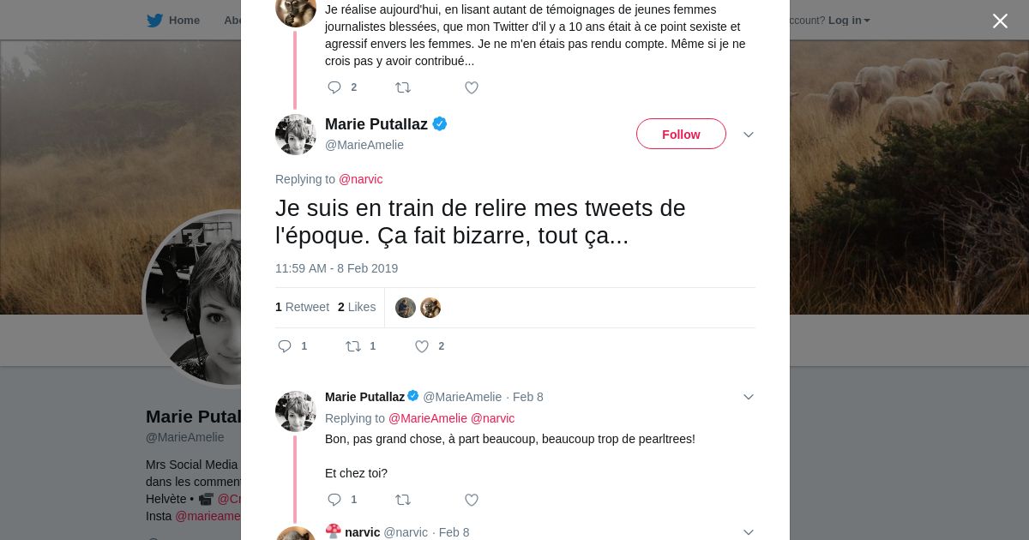
Task: Like the pearltrees reply tweet
Action: 472,500
